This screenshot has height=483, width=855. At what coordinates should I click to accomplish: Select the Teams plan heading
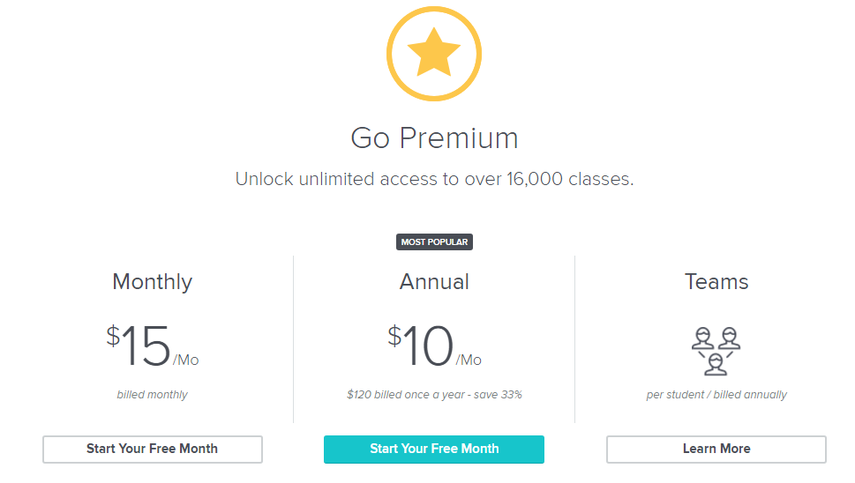click(x=716, y=281)
